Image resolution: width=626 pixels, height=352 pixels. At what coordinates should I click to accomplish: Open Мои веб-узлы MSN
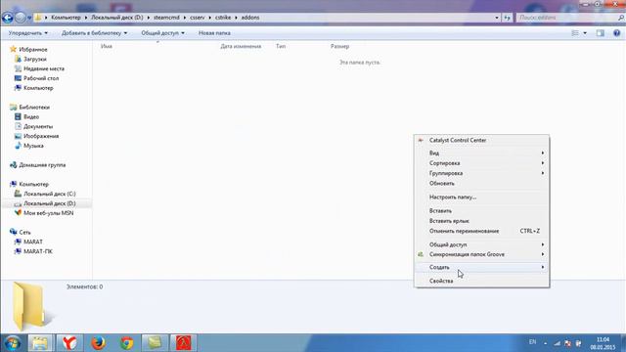48,213
